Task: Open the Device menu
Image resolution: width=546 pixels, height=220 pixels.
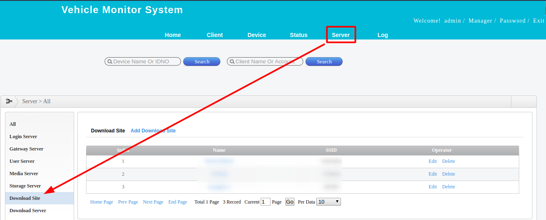Action: 257,35
